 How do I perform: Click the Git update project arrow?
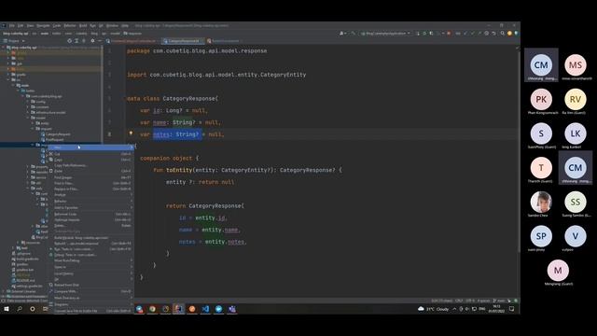tap(465, 34)
